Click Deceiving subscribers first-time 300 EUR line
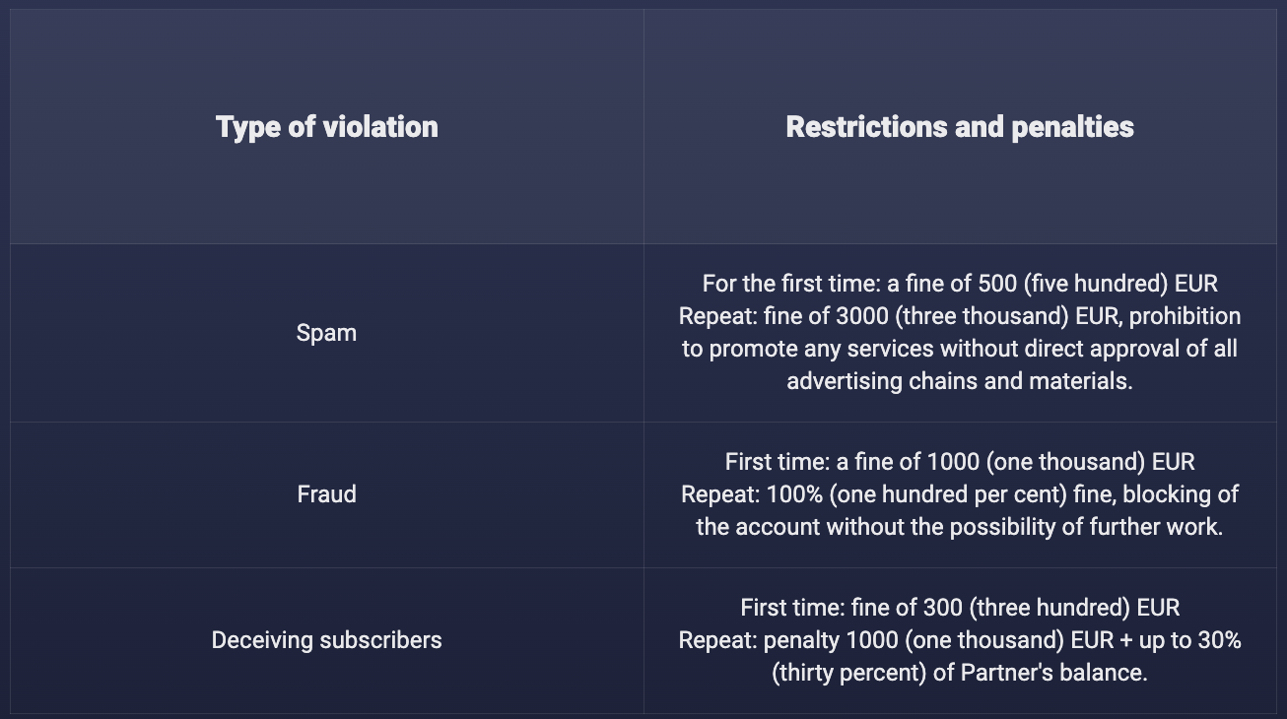The height and width of the screenshot is (719, 1287). pyautogui.click(x=960, y=608)
